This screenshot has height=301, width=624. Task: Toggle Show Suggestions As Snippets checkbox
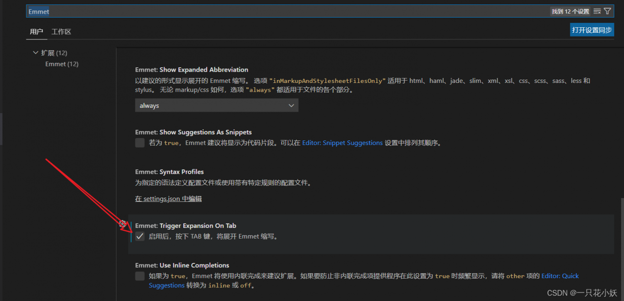140,143
